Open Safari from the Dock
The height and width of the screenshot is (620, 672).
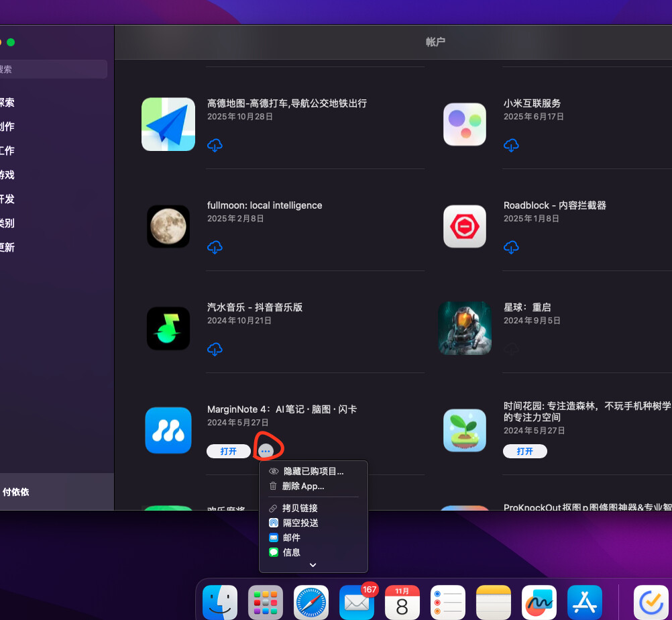[x=312, y=602]
